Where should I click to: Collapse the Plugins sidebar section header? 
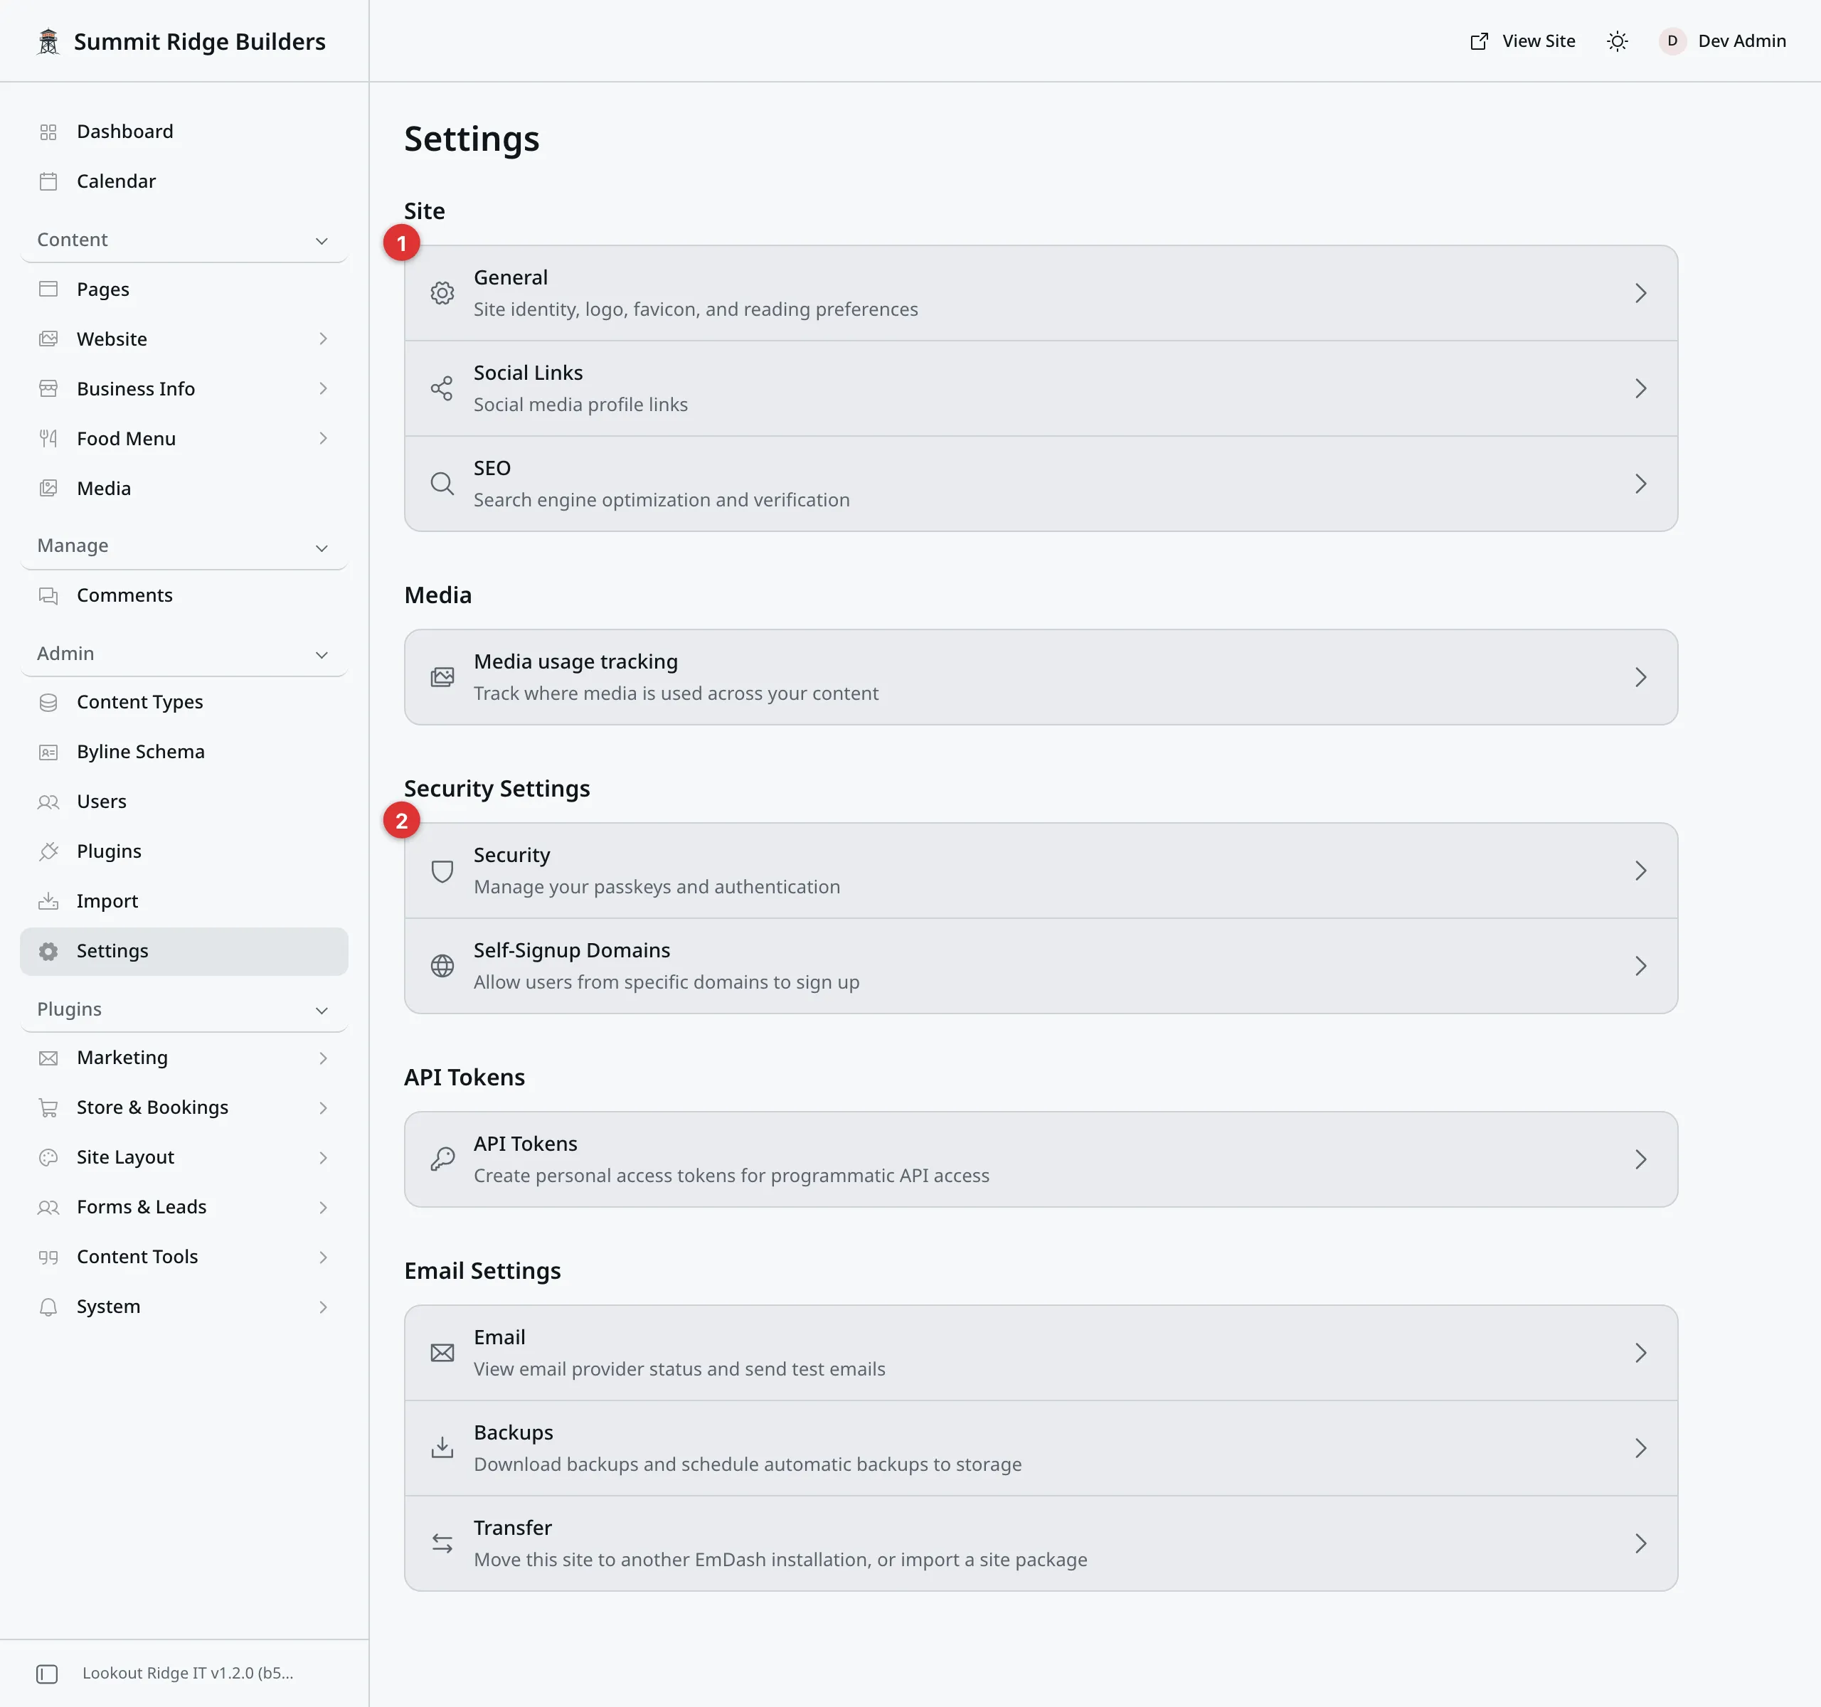pyautogui.click(x=184, y=1010)
